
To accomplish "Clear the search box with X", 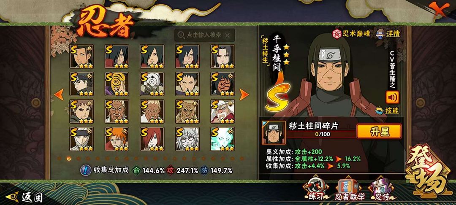I will (228, 35).
